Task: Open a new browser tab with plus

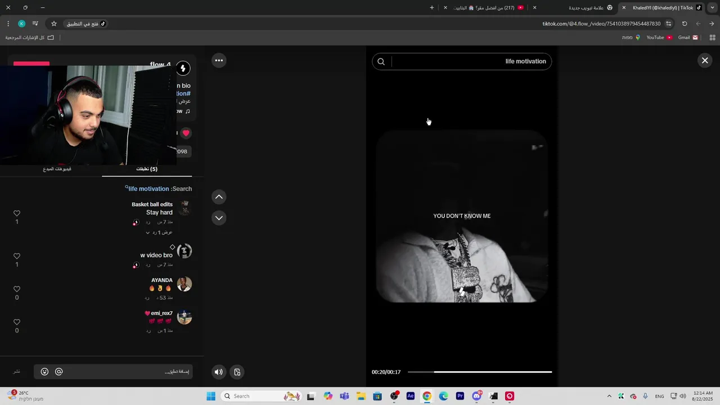Action: [432, 8]
